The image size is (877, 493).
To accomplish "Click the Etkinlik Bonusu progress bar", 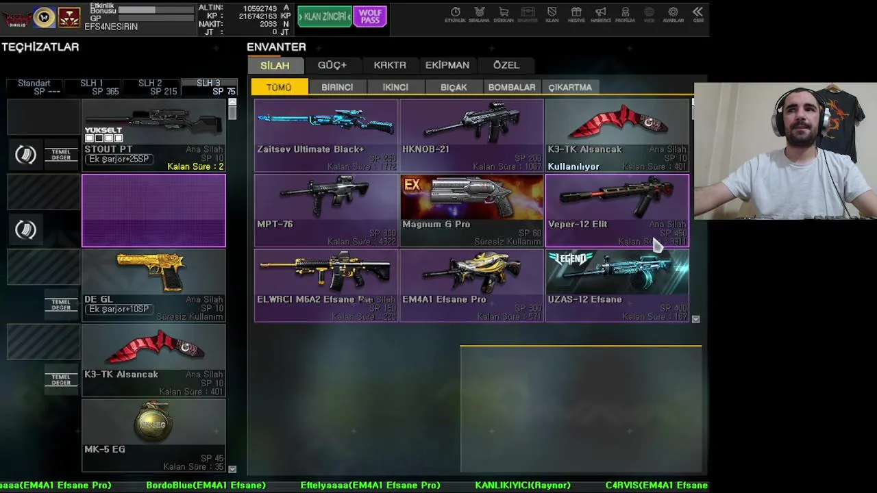I will click(157, 10).
